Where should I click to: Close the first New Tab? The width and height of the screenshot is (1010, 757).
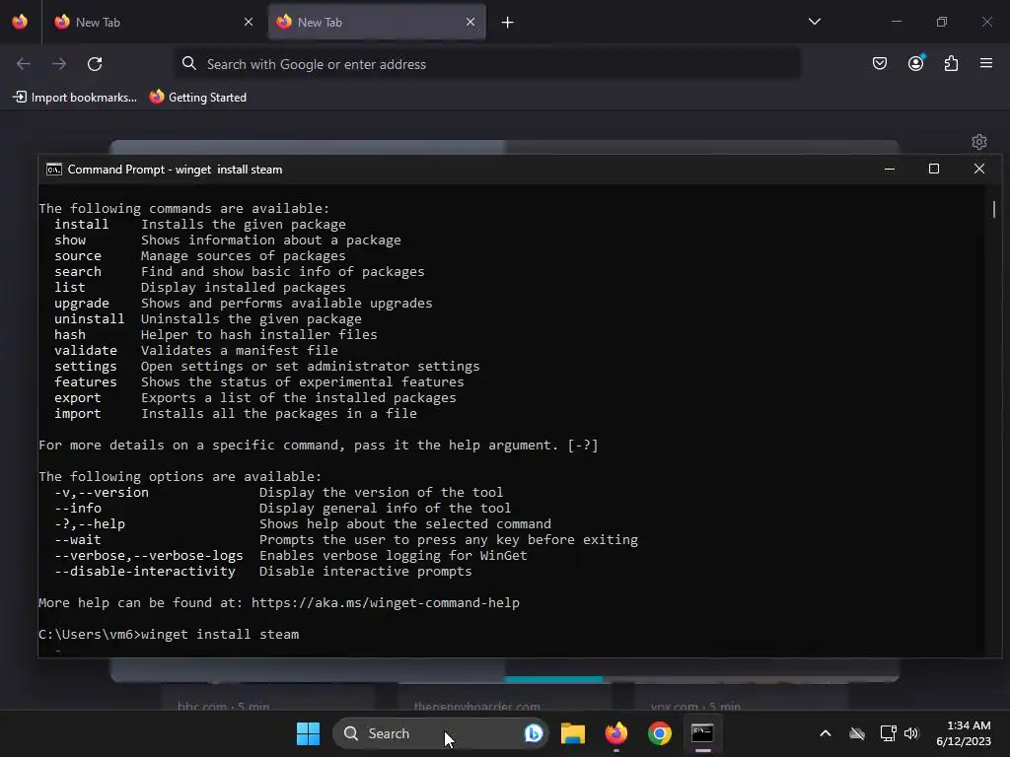[x=249, y=22]
